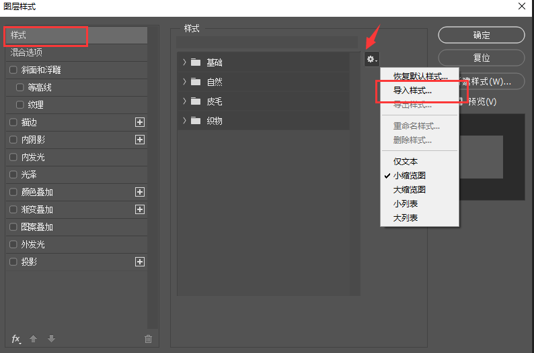Open the styles gear settings menu

[x=371, y=60]
